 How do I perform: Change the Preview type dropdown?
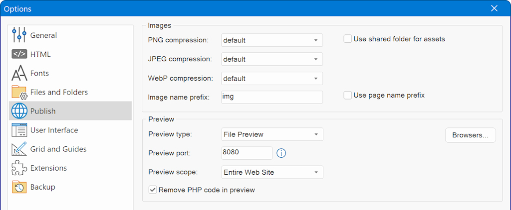point(272,134)
